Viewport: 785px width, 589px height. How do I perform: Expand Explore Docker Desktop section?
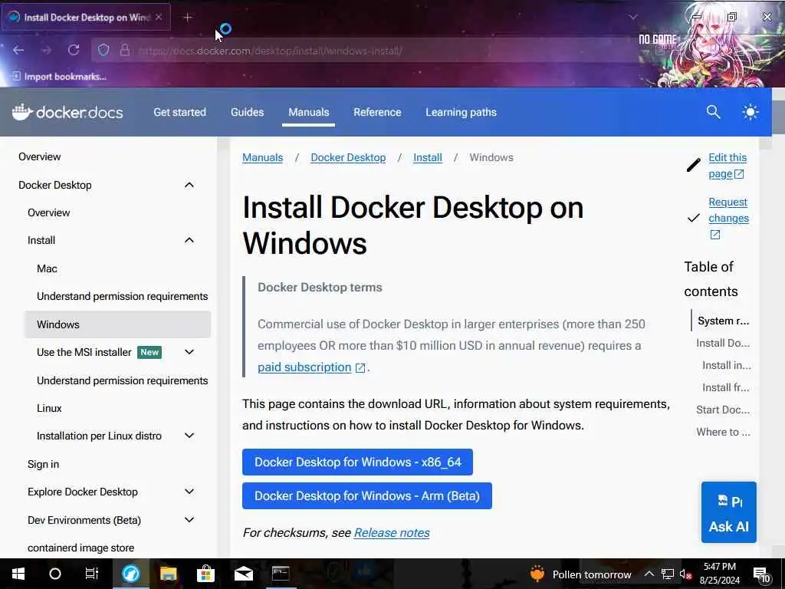(x=189, y=492)
